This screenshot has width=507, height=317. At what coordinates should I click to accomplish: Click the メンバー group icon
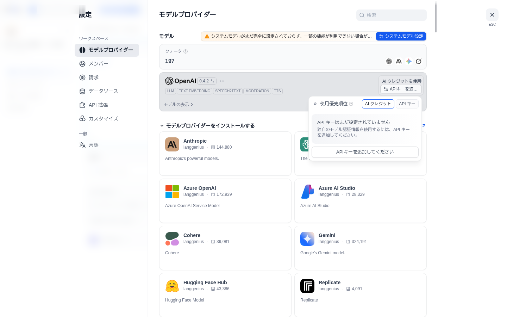pyautogui.click(x=82, y=64)
